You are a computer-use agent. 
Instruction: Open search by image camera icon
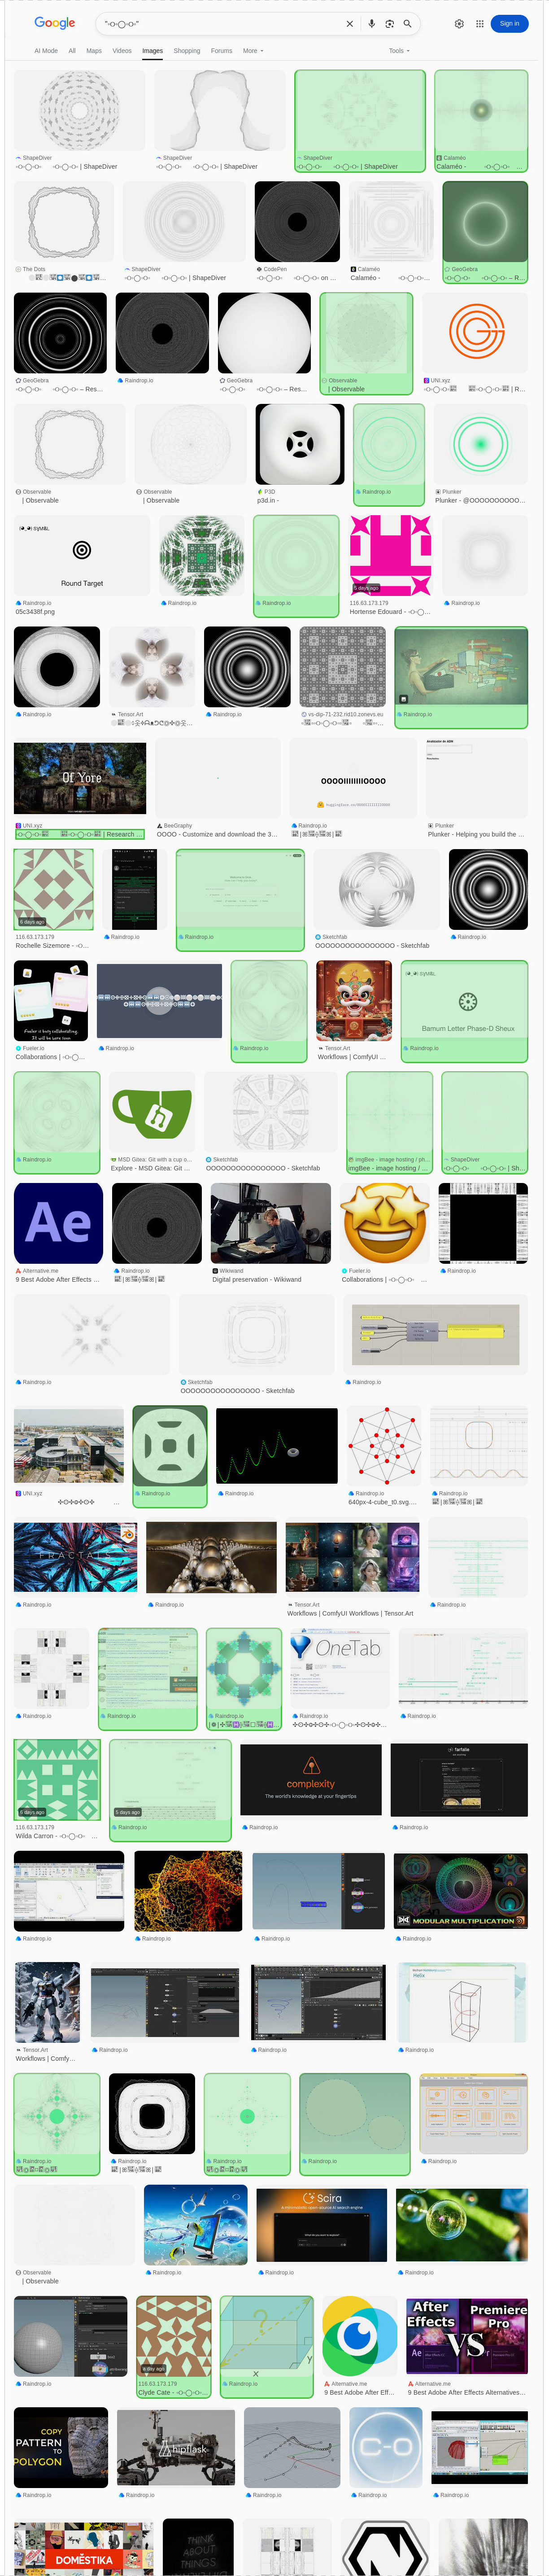tap(390, 23)
